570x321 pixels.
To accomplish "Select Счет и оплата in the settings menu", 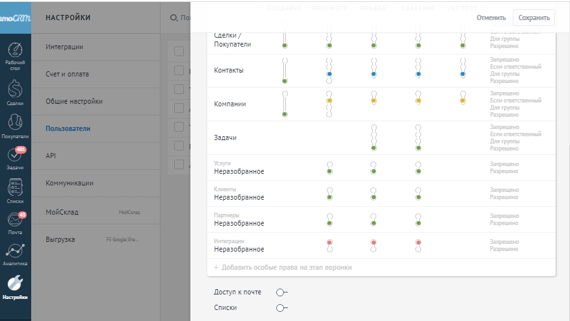I will [x=67, y=75].
